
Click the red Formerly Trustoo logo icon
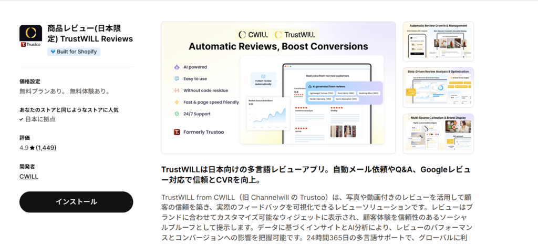(177, 132)
